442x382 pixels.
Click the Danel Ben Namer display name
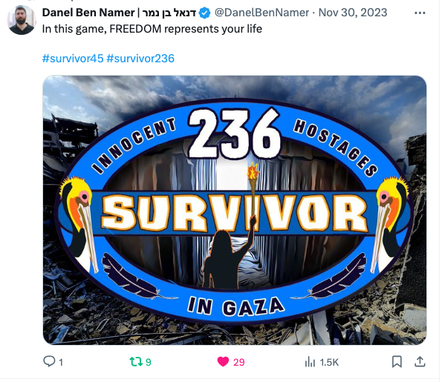click(119, 13)
